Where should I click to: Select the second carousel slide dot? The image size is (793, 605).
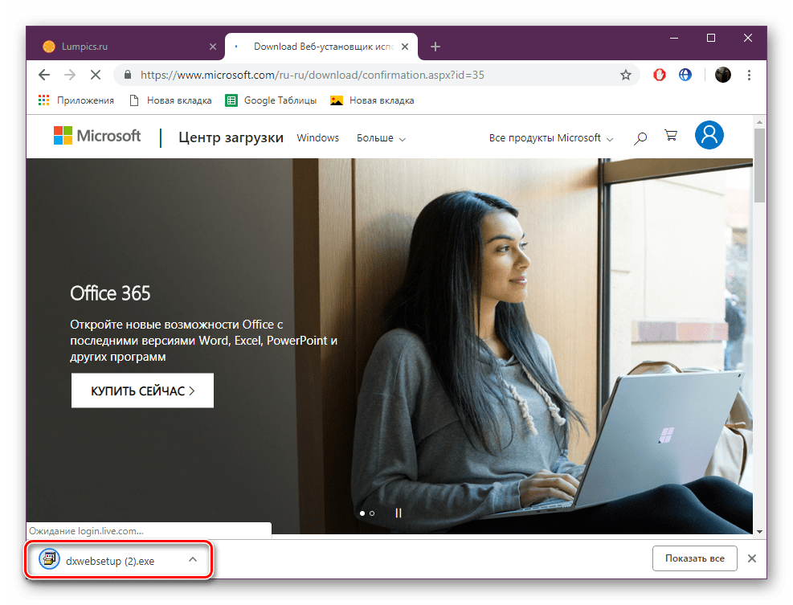point(372,513)
